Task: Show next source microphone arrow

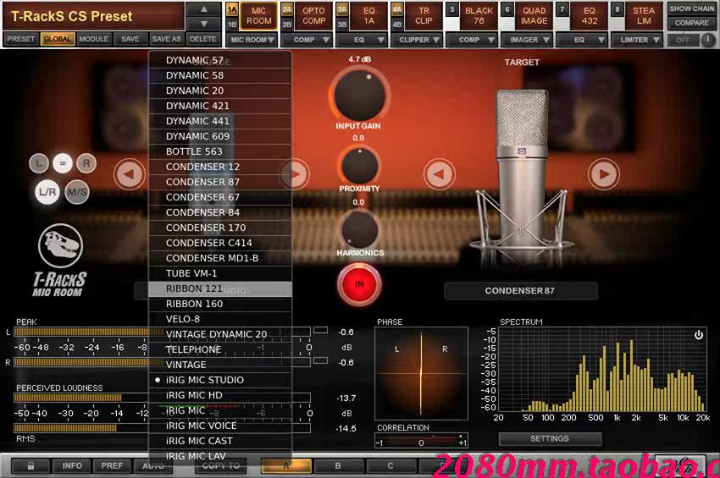Action: pyautogui.click(x=294, y=174)
